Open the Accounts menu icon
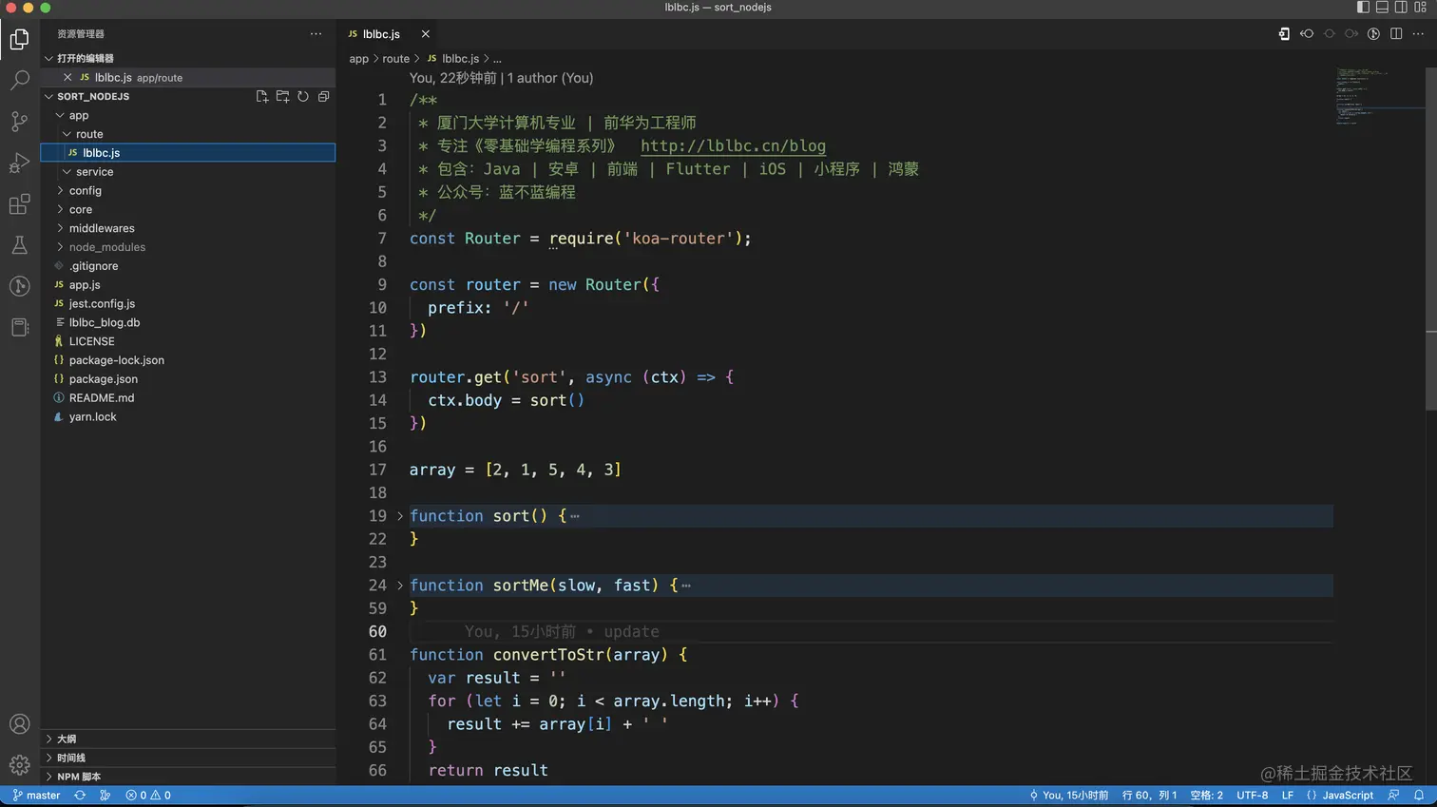This screenshot has width=1437, height=807. (19, 724)
